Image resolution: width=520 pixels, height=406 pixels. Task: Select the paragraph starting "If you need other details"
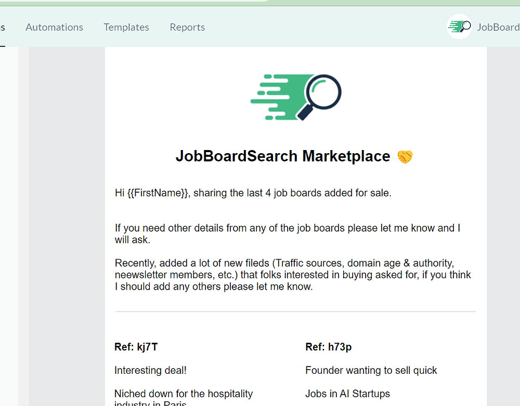(288, 234)
